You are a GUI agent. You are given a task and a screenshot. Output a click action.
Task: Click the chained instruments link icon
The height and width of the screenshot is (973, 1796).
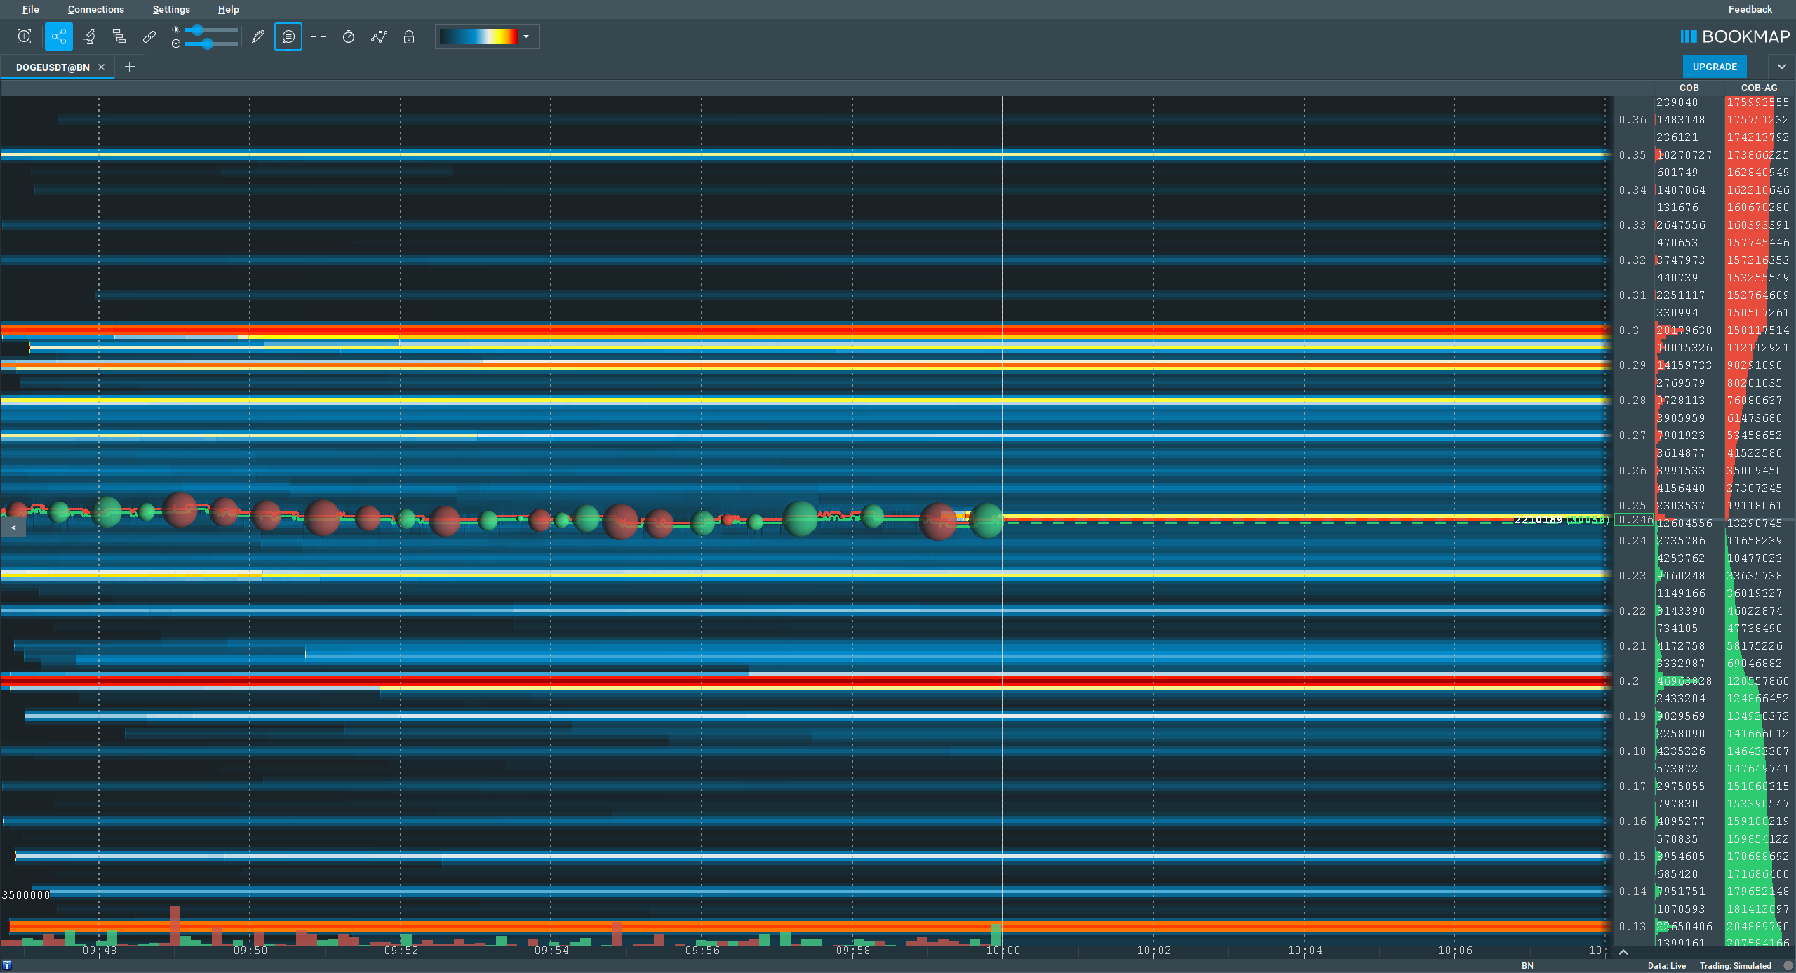click(149, 36)
